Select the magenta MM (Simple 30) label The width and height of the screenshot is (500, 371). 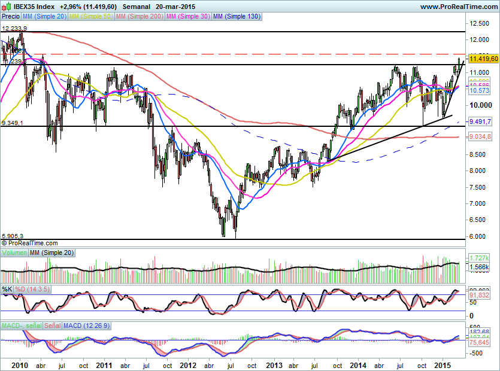[x=189, y=16]
